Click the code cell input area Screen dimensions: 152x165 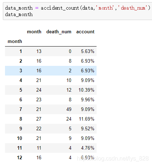click(78, 11)
